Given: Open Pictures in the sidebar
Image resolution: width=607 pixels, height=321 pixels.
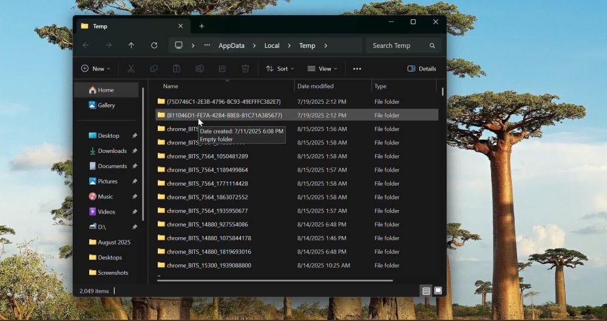Looking at the screenshot, I should click(x=107, y=181).
